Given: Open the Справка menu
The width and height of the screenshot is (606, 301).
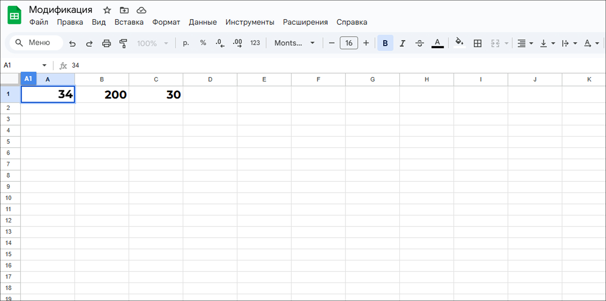Looking at the screenshot, I should (352, 22).
